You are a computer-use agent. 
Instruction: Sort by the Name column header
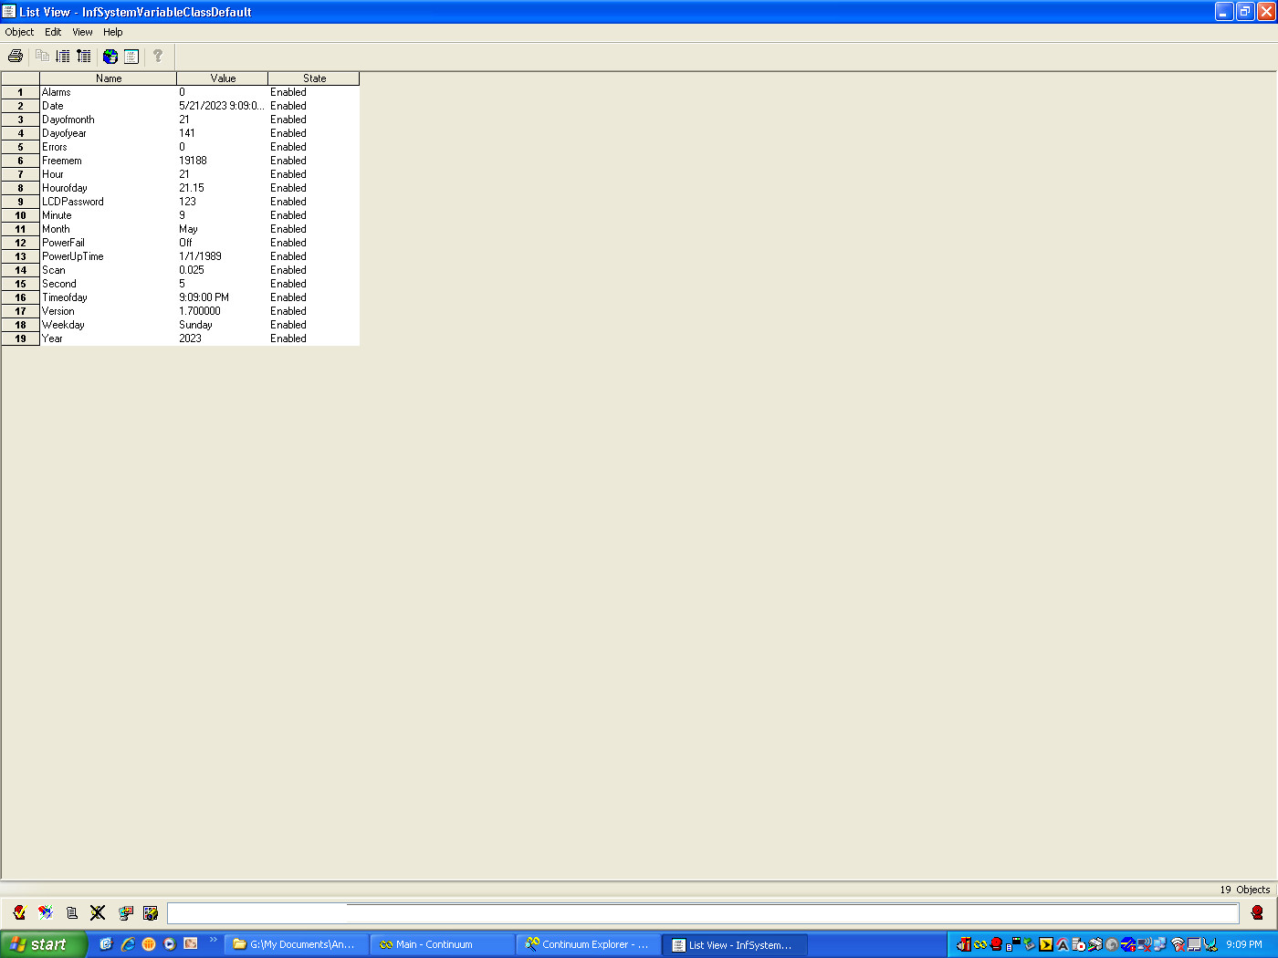pyautogui.click(x=109, y=78)
